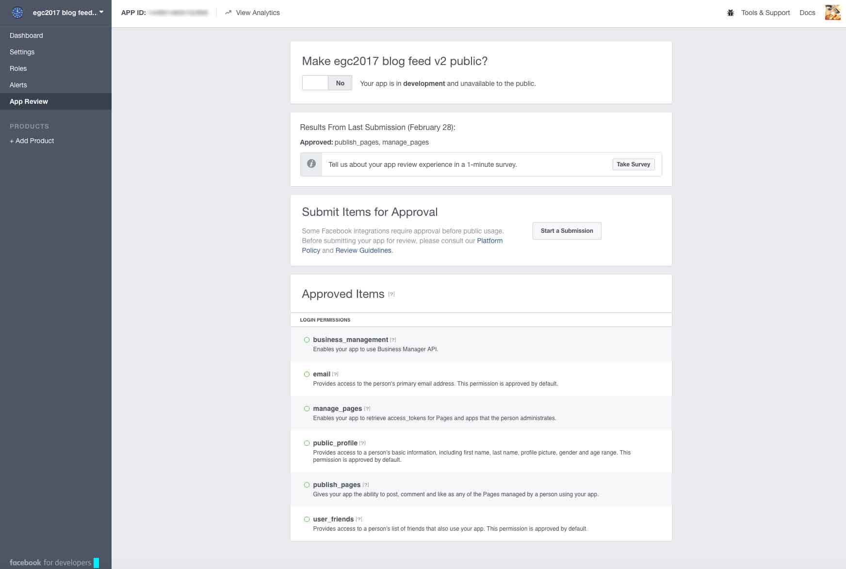
Task: Click the blurred APP ID value
Action: pos(179,13)
